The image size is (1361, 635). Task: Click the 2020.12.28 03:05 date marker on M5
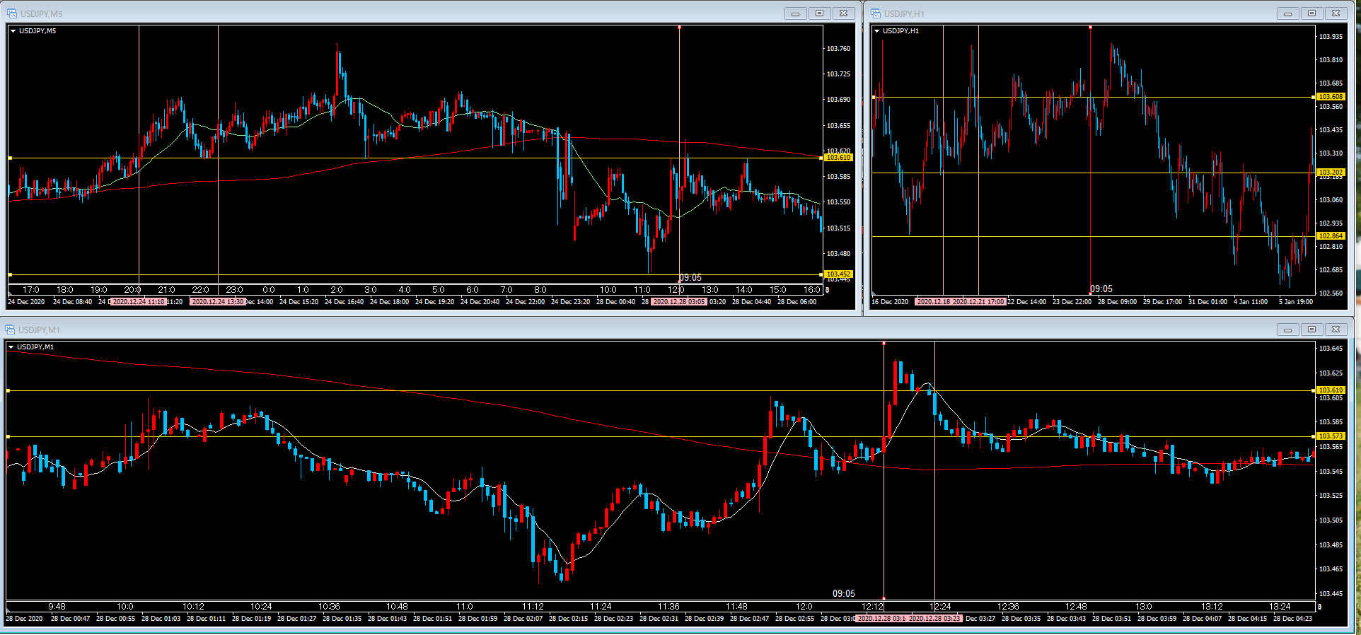click(678, 302)
